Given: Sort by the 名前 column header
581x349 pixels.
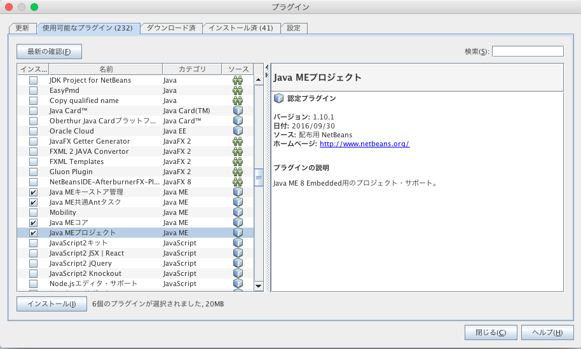Looking at the screenshot, I should click(106, 69).
